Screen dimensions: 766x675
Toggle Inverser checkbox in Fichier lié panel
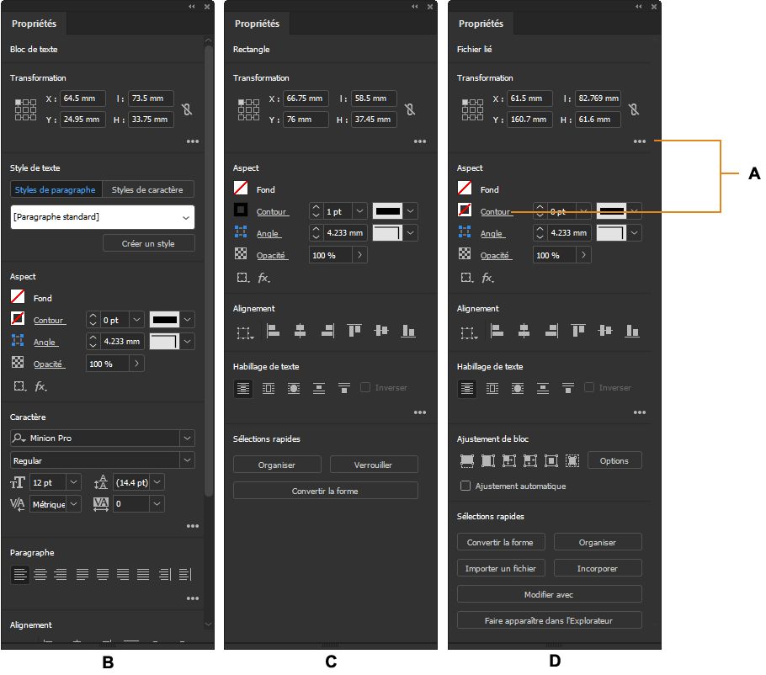click(589, 387)
